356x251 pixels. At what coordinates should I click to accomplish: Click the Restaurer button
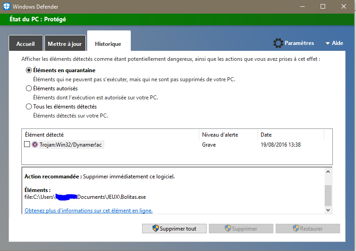point(308,229)
